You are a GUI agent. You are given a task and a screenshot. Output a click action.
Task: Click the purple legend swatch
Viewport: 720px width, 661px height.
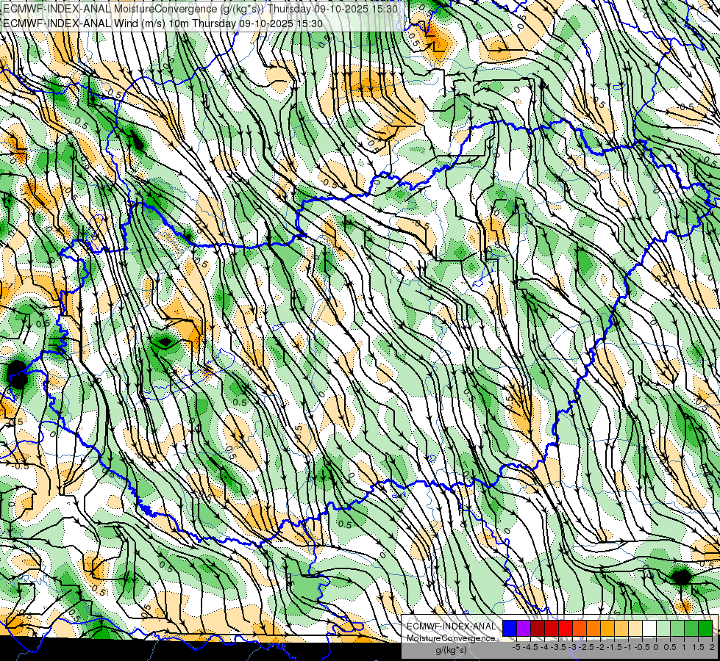point(524,628)
